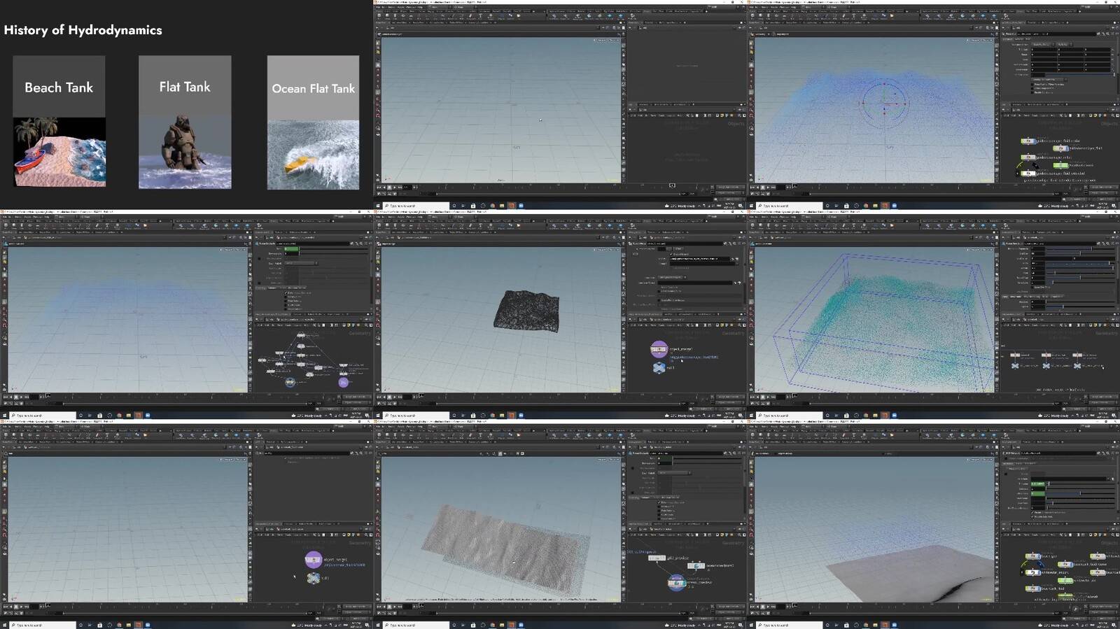The image size is (1120, 629).
Task: Open the Ocean Flat Tank card
Action: 313,122
